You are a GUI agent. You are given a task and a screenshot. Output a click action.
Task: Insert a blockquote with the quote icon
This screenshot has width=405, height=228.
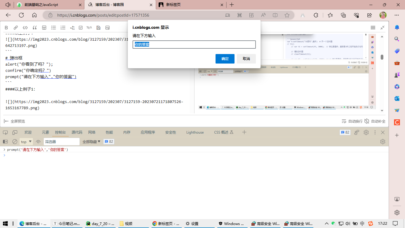(x=35, y=28)
